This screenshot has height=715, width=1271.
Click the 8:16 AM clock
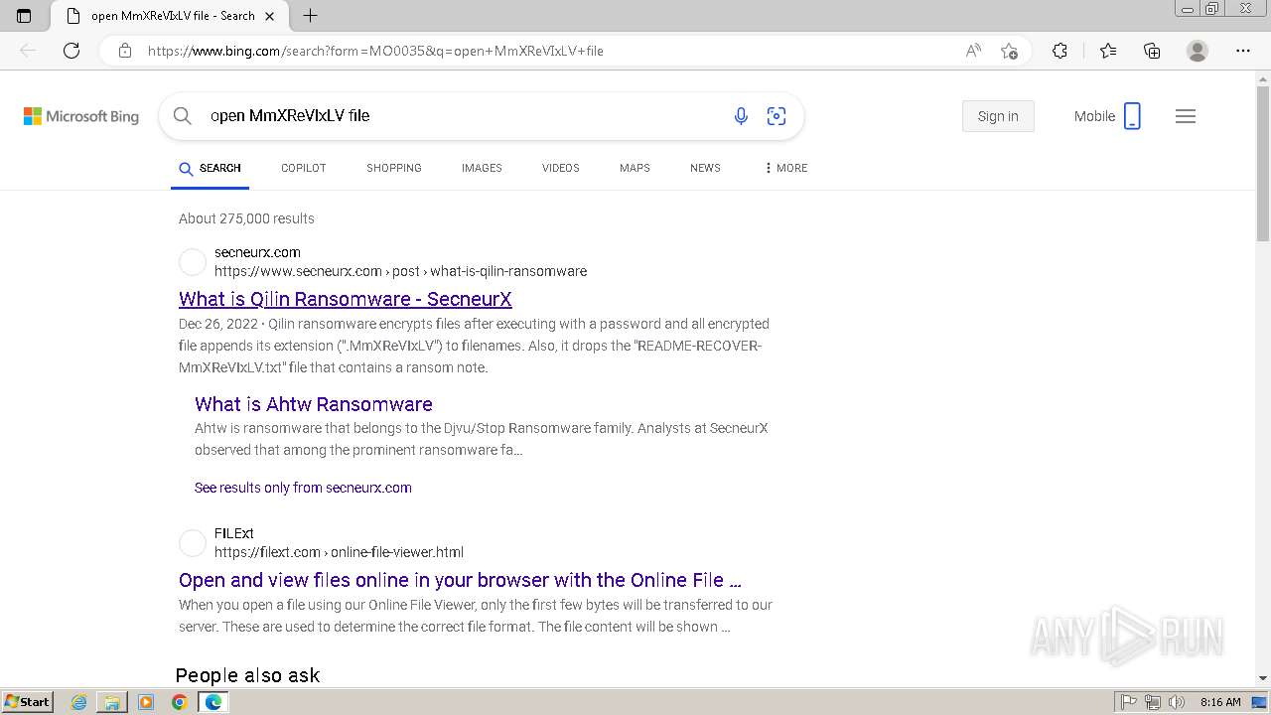click(x=1220, y=702)
